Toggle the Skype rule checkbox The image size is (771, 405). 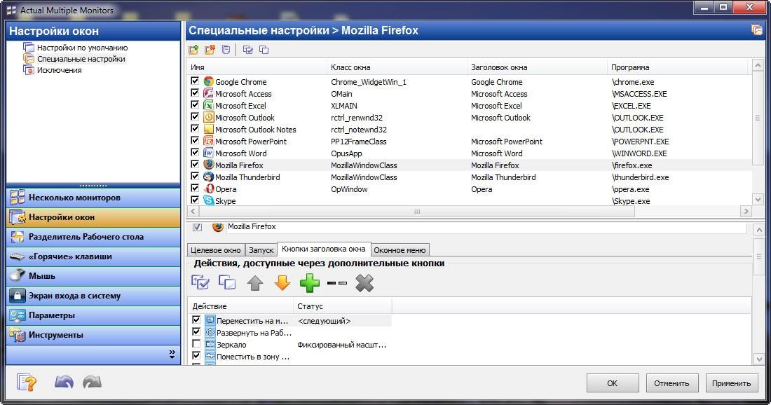[x=195, y=200]
